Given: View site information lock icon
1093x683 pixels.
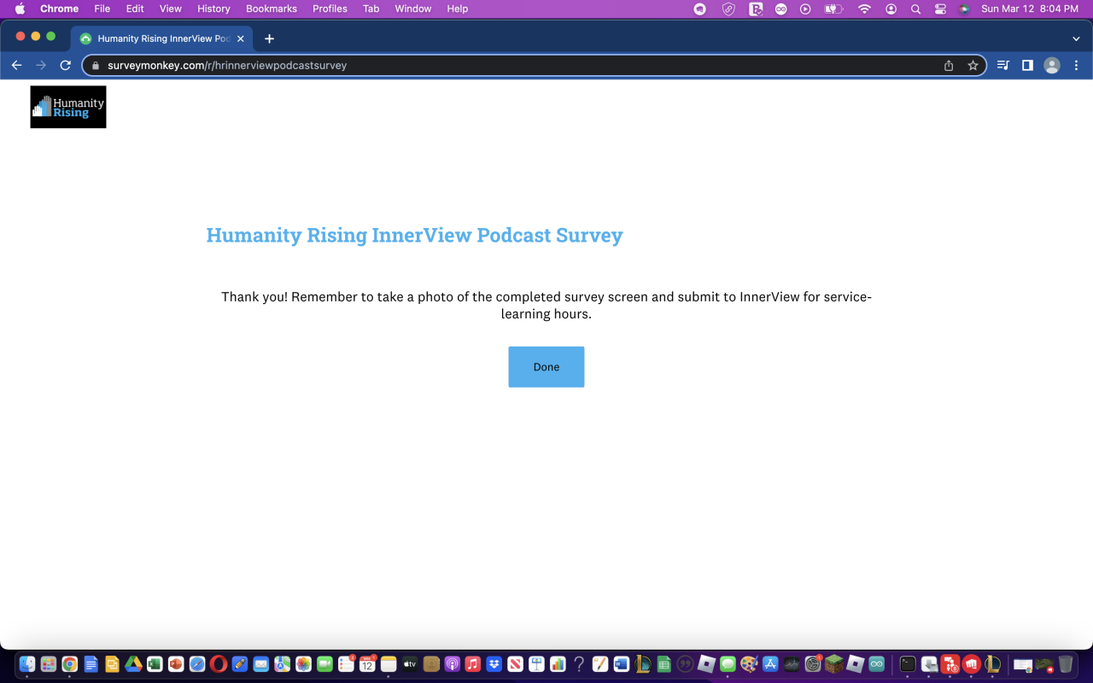Looking at the screenshot, I should tap(95, 66).
